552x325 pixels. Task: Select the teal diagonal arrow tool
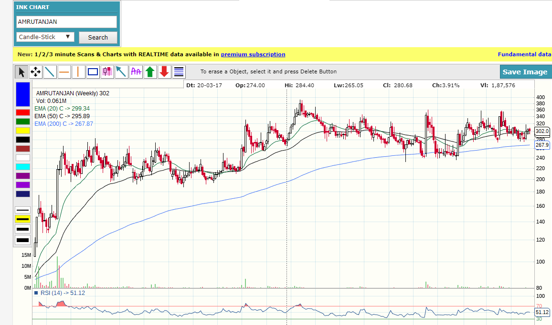(122, 72)
